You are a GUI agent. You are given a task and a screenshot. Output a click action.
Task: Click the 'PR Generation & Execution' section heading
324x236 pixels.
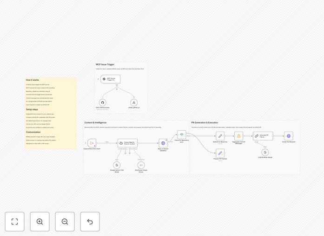point(205,123)
